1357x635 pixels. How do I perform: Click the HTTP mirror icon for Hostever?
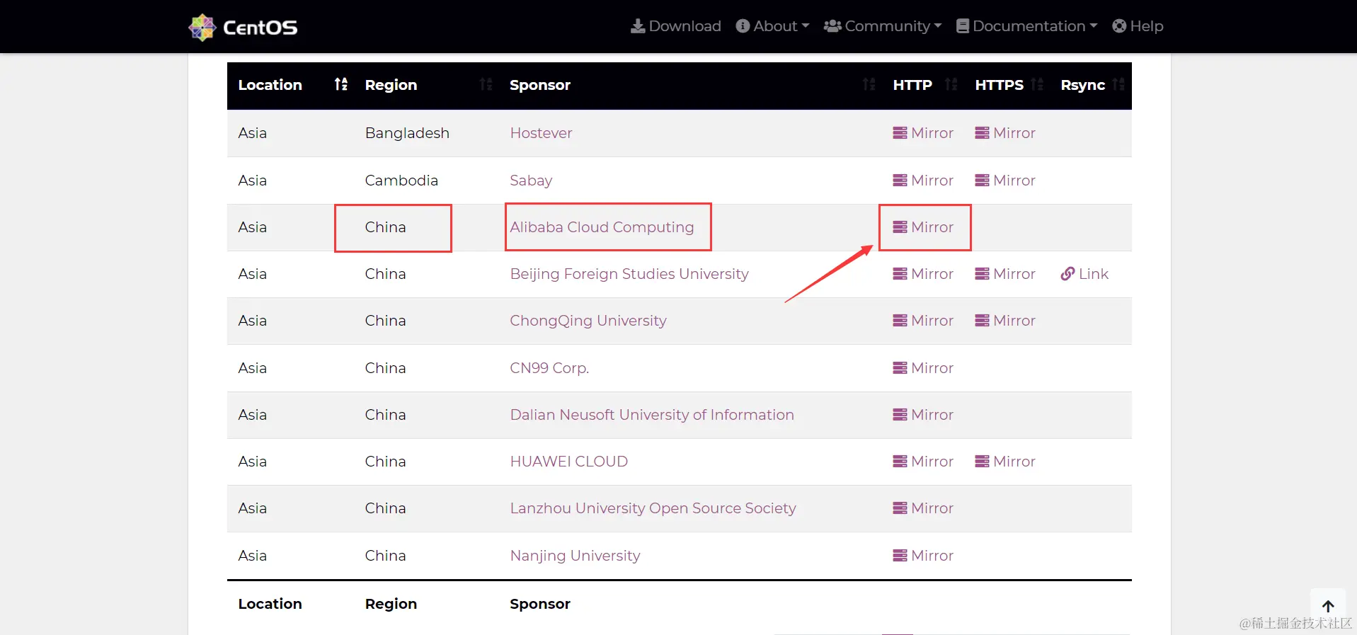tap(900, 133)
